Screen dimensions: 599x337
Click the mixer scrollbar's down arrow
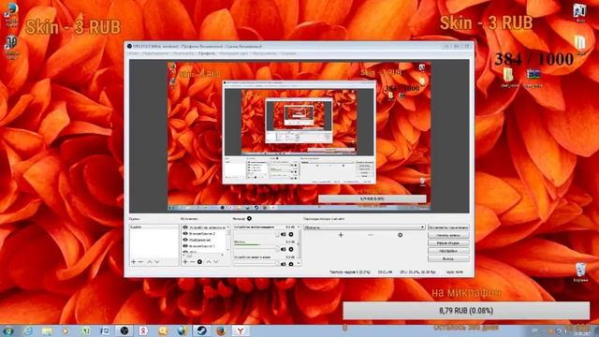pyautogui.click(x=299, y=264)
